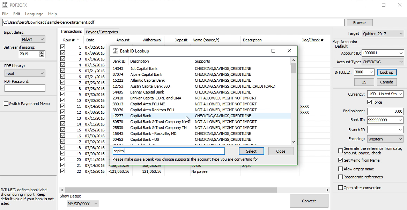
Task: Open Target Quicken 2017 dropdown
Action: click(x=383, y=34)
